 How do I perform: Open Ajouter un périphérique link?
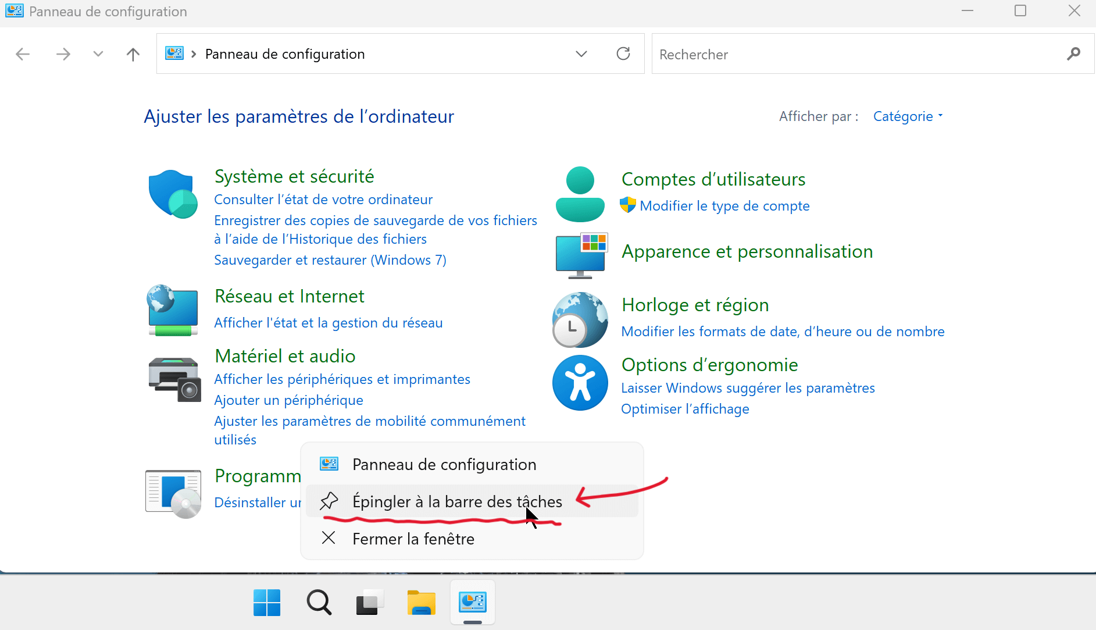tap(288, 400)
